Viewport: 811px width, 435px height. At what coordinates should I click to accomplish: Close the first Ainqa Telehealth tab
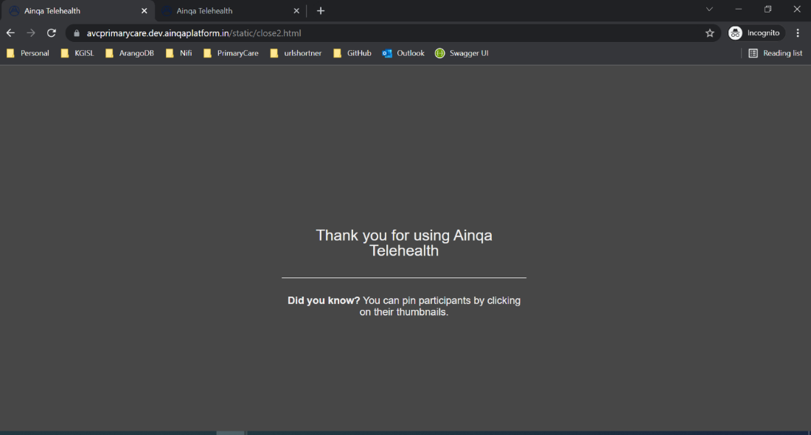pyautogui.click(x=145, y=11)
